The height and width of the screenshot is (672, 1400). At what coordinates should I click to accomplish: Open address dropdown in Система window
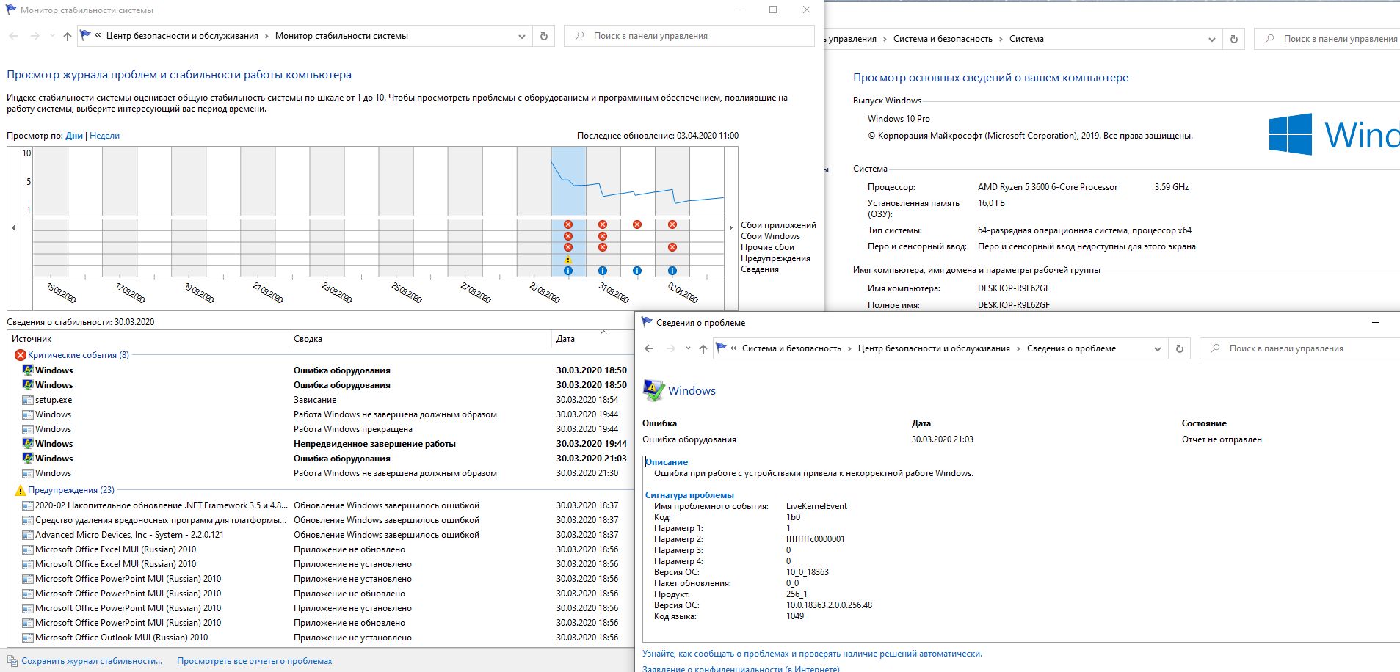point(1212,39)
